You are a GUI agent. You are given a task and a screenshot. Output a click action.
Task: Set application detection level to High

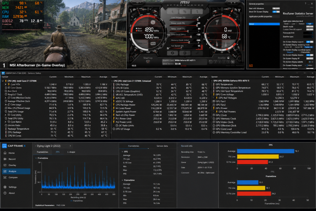point(310,23)
